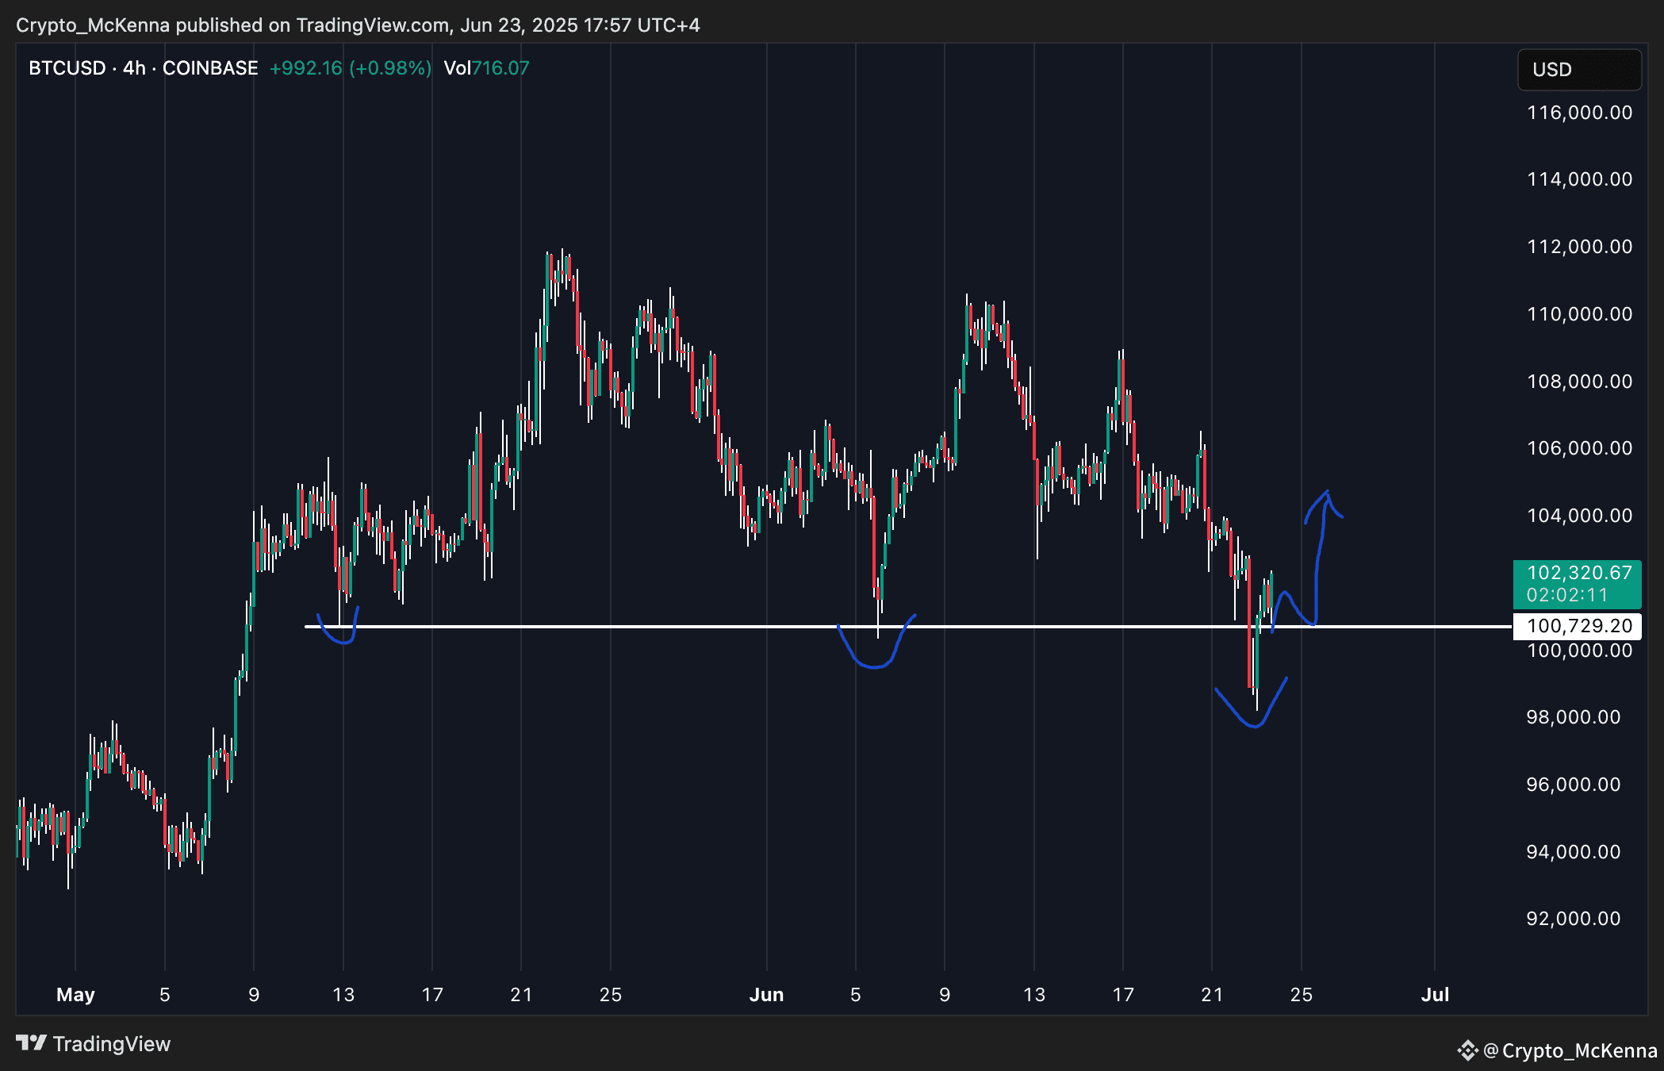Click the 106,000.00 price axis label
The height and width of the screenshot is (1071, 1664).
click(x=1579, y=448)
